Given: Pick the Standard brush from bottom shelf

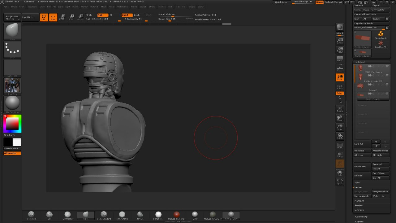Looking at the screenshot, I should pyautogui.click(x=31, y=215).
